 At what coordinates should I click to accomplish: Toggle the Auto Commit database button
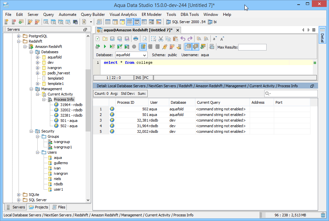(x=143, y=47)
